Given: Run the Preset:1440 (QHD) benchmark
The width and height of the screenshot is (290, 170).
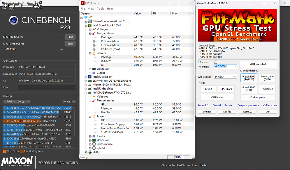Looking at the screenshot, I should coord(267,78).
